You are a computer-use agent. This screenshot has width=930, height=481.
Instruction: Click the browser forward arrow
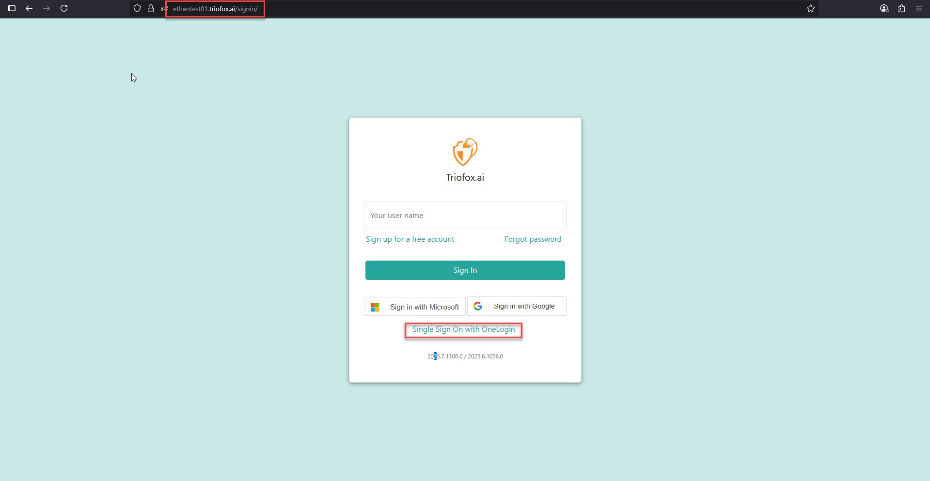click(47, 8)
